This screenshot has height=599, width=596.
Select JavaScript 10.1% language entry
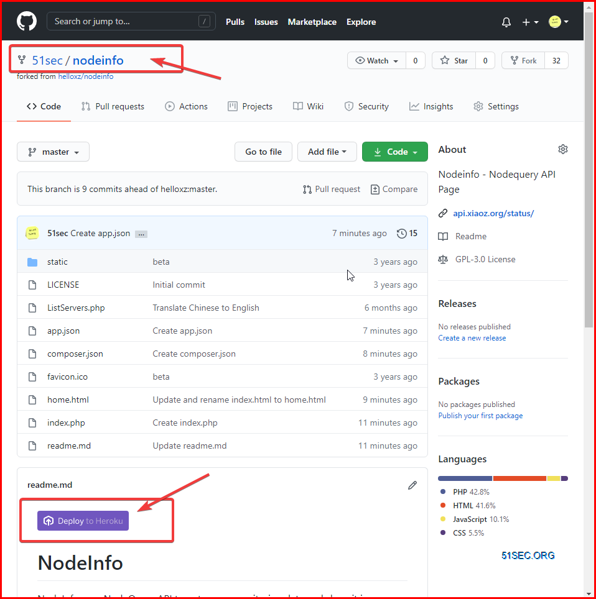[x=481, y=519]
